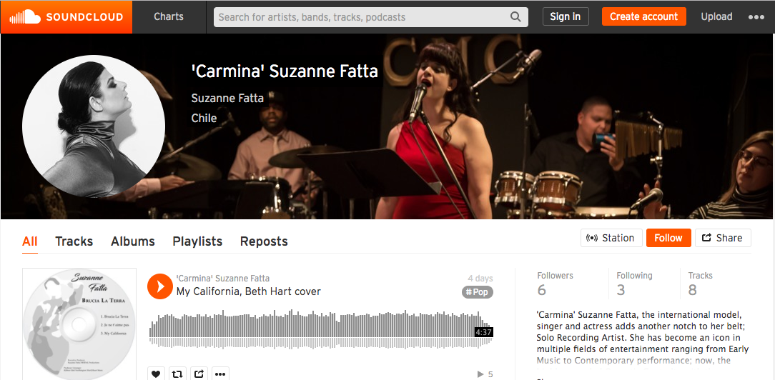Open the Upload page link
Viewport: 775px width, 380px height.
(716, 16)
